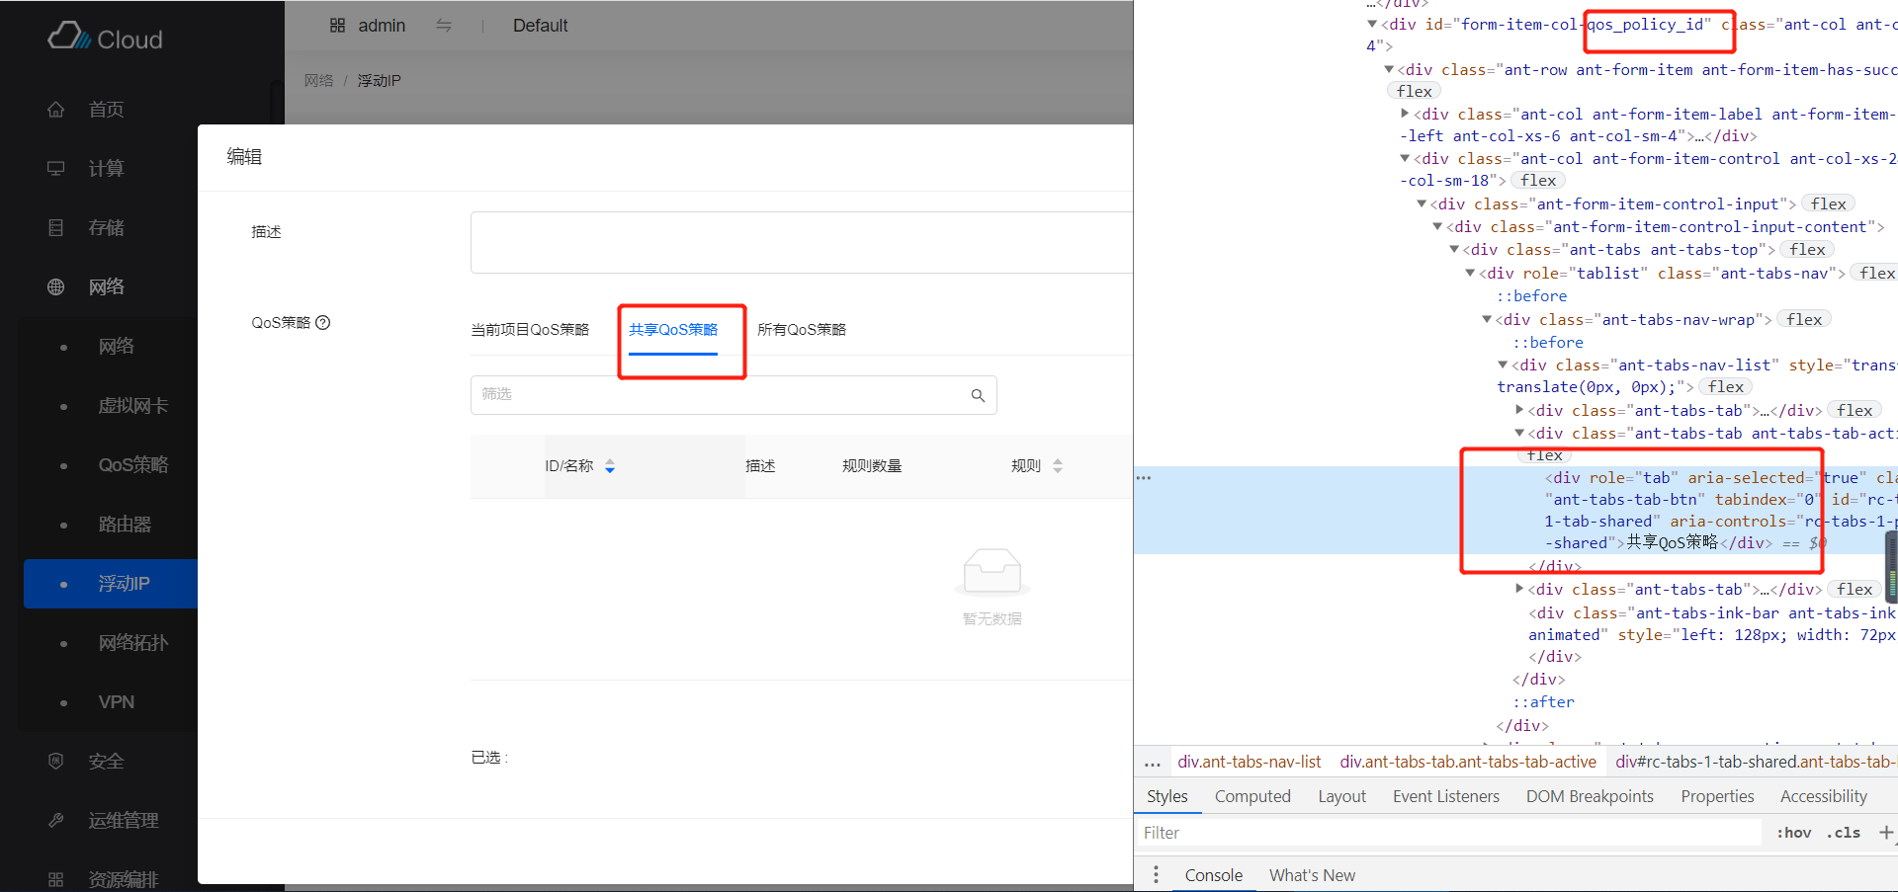Open the Computed tab in DevTools

[x=1252, y=796]
